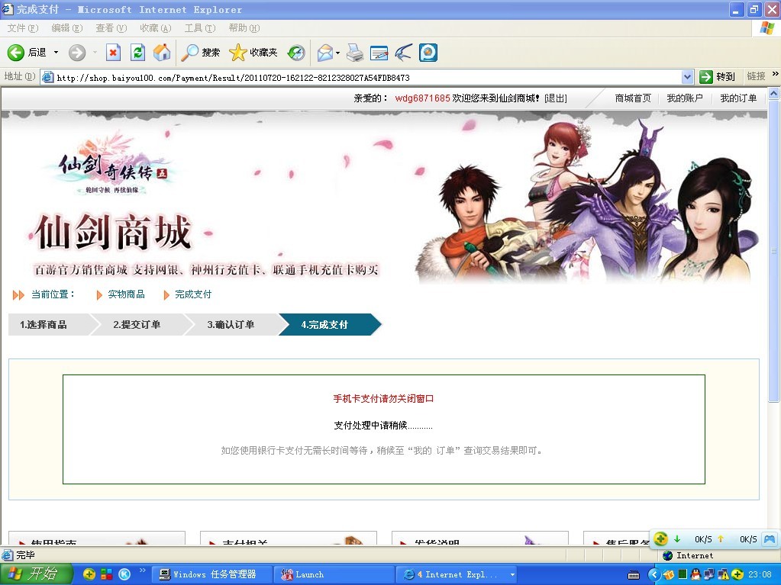Click the text 支付处理中请稍候
This screenshot has width=781, height=585.
(370, 426)
